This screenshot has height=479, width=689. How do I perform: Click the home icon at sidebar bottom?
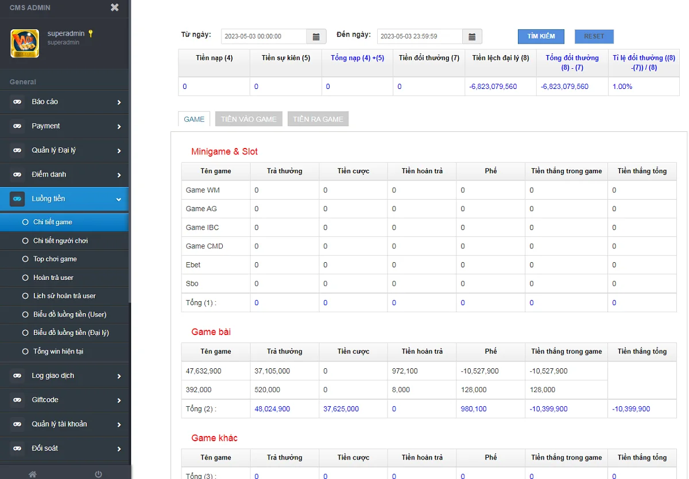[33, 474]
